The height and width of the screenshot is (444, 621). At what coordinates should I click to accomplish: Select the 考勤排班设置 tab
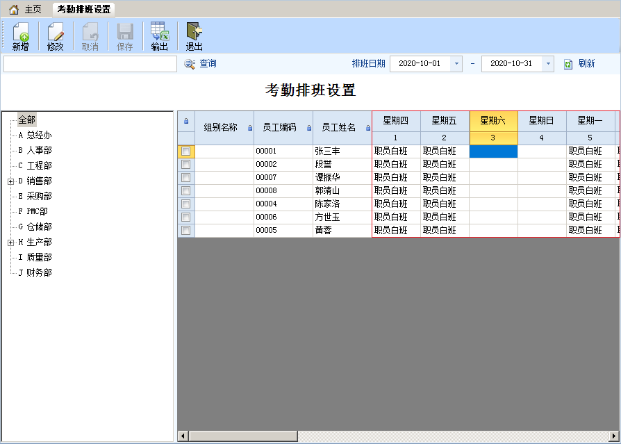click(83, 10)
